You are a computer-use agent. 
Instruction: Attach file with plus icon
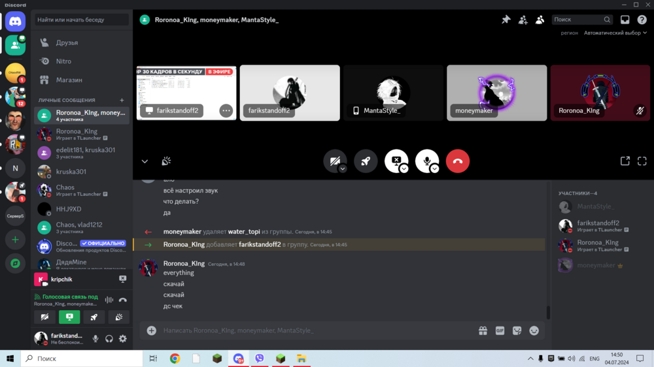point(152,331)
